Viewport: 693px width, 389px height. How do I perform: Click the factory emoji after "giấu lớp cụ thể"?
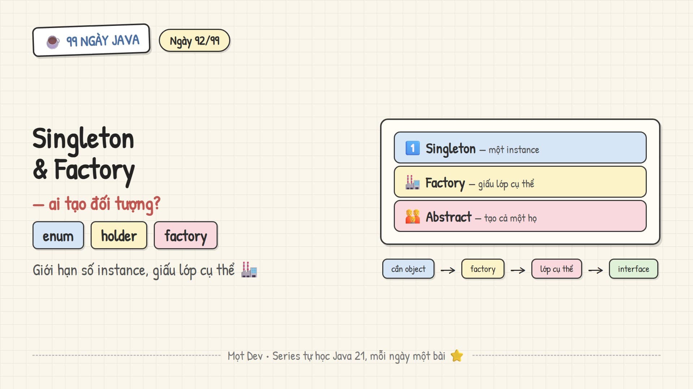coord(249,270)
